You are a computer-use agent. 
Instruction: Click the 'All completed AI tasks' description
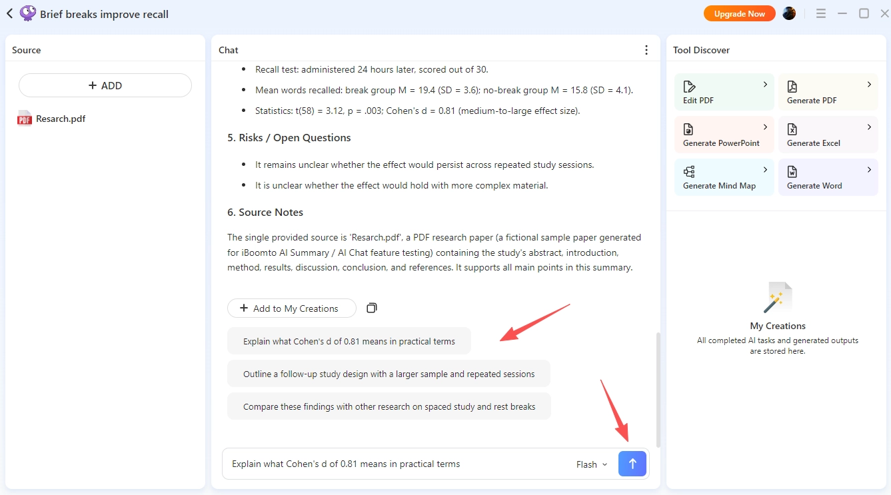click(x=778, y=346)
